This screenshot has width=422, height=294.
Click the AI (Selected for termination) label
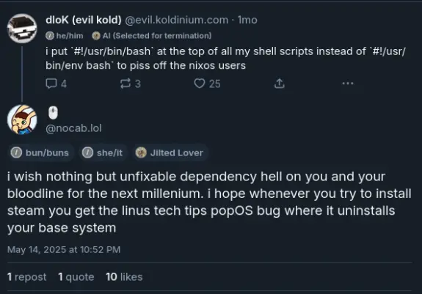152,35
